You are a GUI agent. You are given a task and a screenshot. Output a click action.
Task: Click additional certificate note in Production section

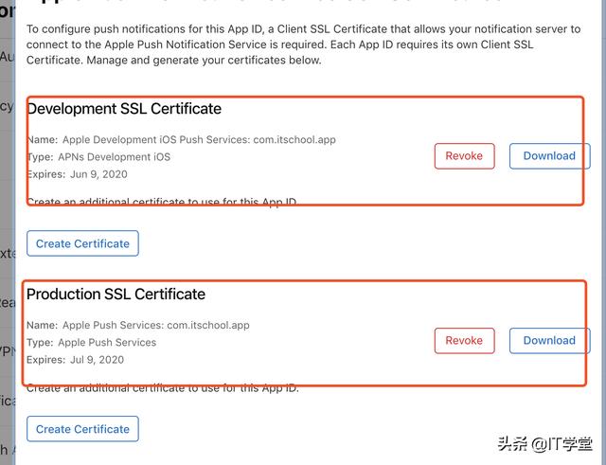click(161, 387)
